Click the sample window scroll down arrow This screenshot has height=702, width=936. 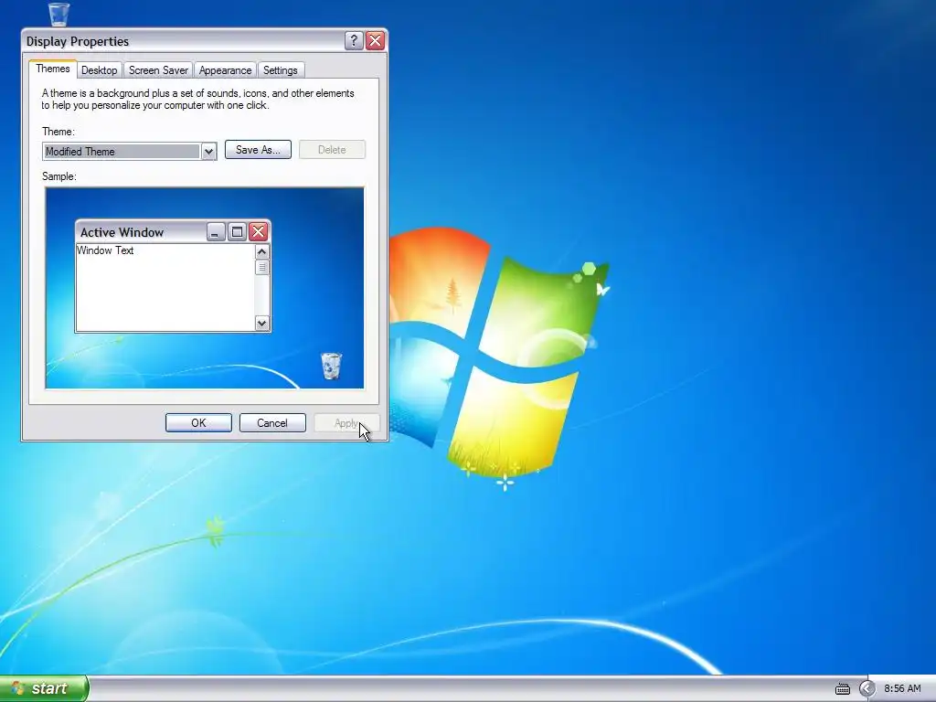click(x=261, y=323)
